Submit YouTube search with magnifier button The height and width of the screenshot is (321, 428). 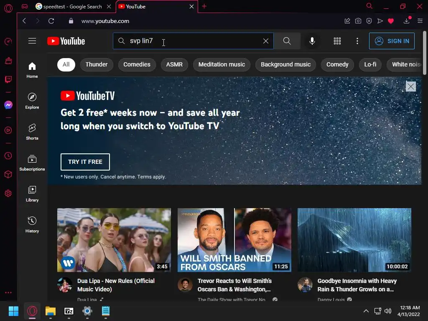pos(287,41)
